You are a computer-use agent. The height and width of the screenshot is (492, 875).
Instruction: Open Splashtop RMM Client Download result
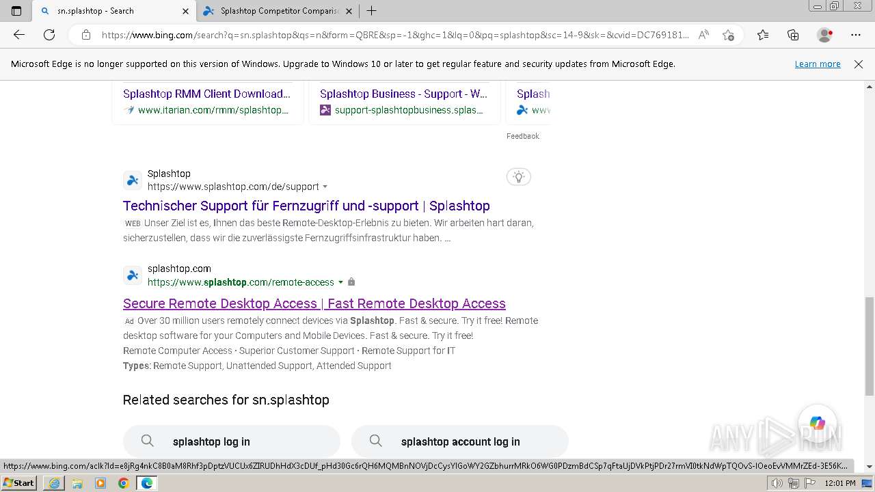click(207, 94)
